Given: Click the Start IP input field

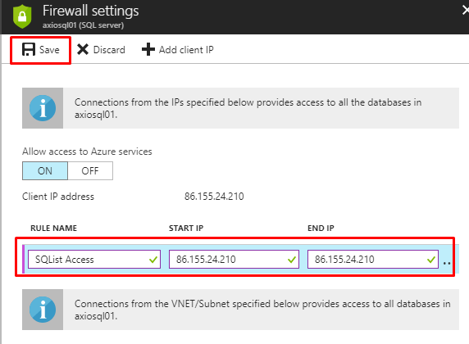Looking at the screenshot, I should (x=234, y=259).
